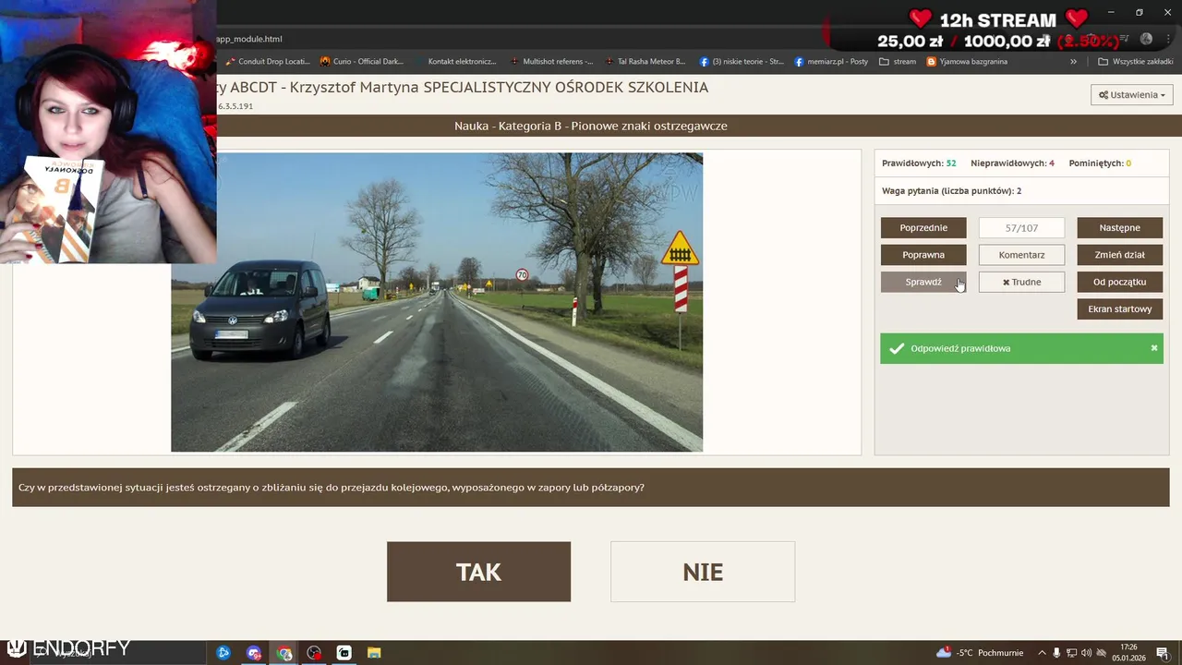
Task: Click the question text about przejazd kolejowy
Action: point(332,488)
